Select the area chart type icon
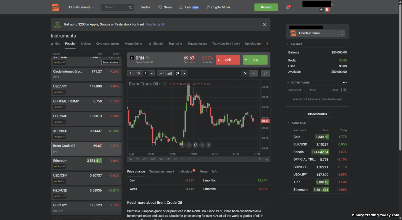 (x=169, y=73)
